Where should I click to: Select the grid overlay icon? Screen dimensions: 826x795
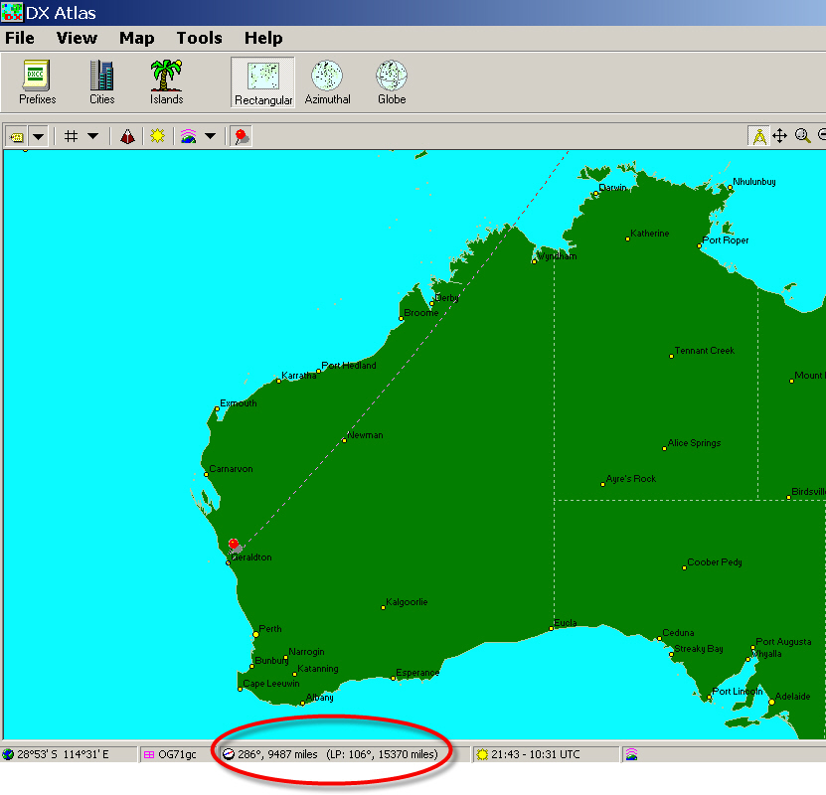(x=70, y=135)
